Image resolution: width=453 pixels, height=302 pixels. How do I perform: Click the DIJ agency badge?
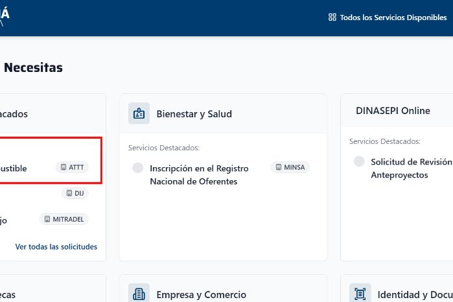pyautogui.click(x=75, y=193)
